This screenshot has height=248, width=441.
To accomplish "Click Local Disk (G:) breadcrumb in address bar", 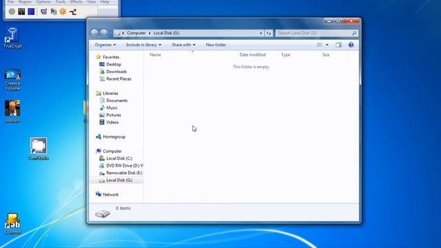I will tap(166, 33).
